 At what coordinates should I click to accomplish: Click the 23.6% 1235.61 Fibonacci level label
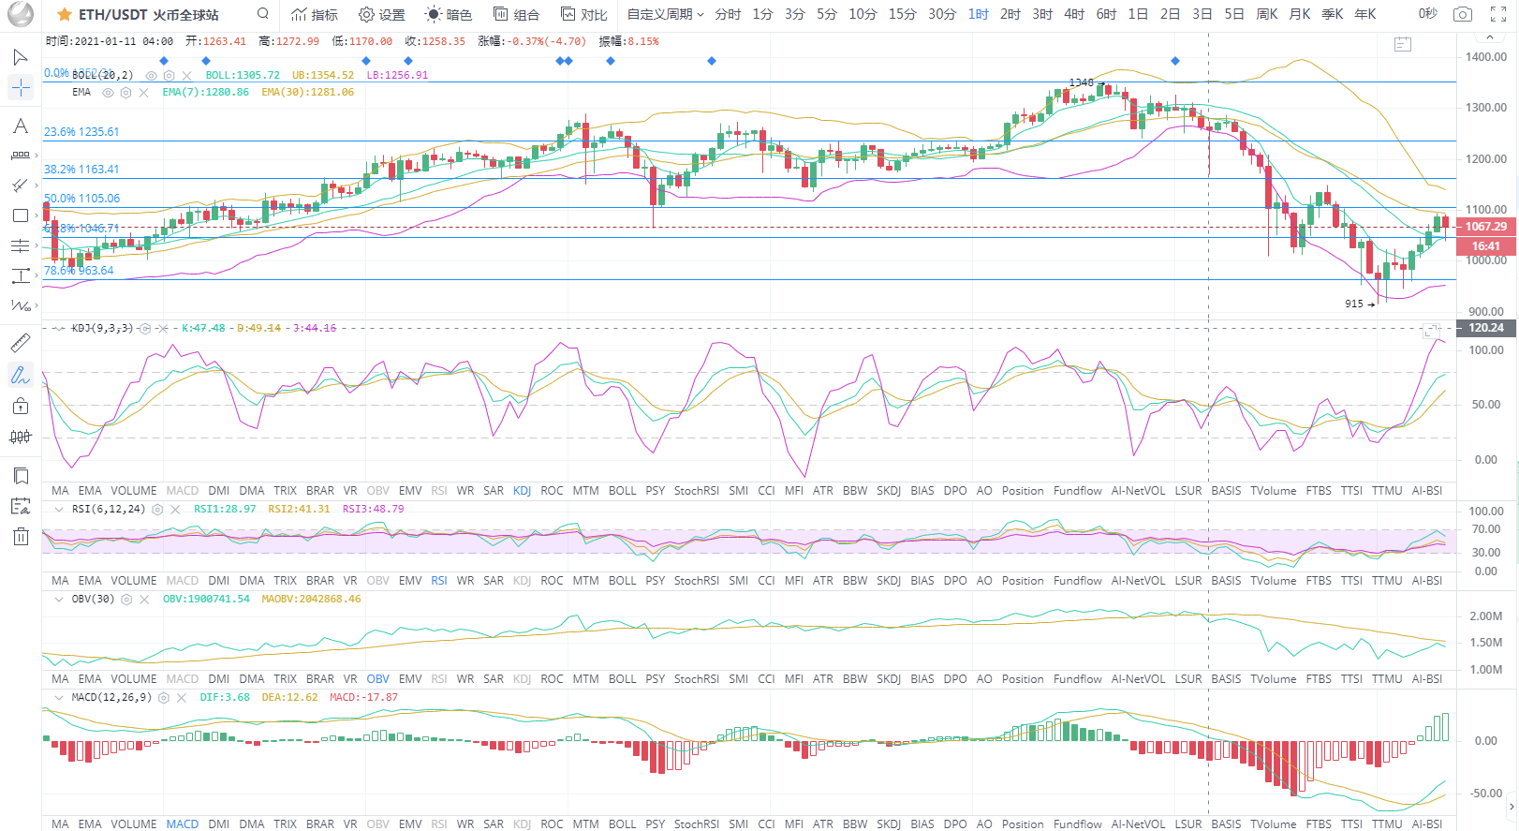pyautogui.click(x=81, y=132)
